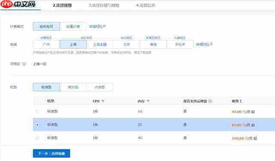Click the 1G memory cell
This screenshot has width=275, height=161.
[140, 111]
